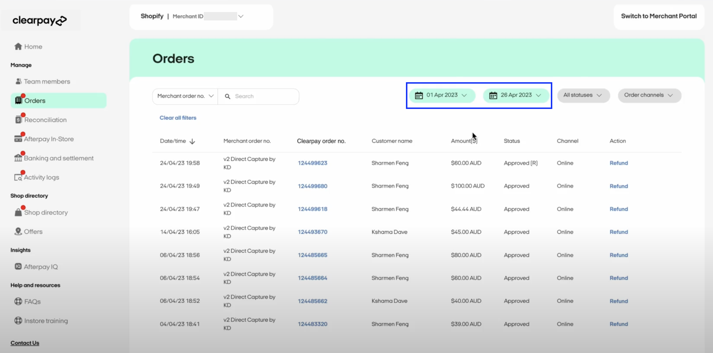Click the Shop directory bag icon

click(x=18, y=212)
